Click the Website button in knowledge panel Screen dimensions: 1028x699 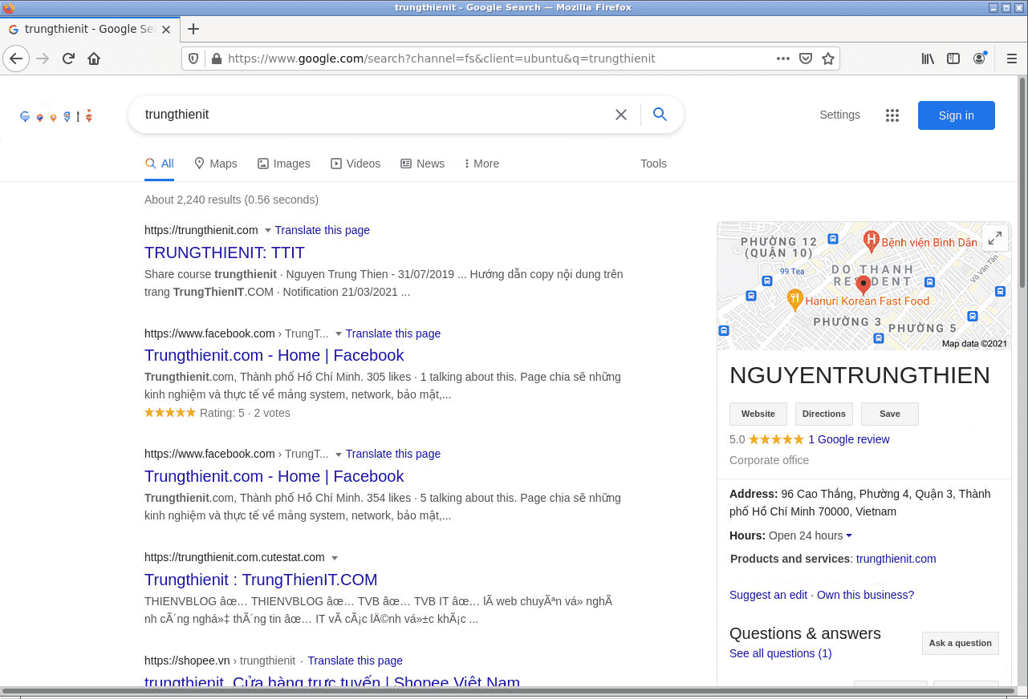[x=758, y=414]
